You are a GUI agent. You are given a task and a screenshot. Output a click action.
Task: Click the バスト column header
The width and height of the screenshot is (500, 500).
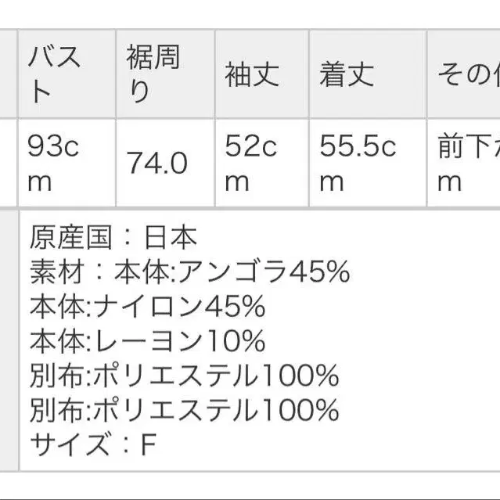(x=67, y=74)
